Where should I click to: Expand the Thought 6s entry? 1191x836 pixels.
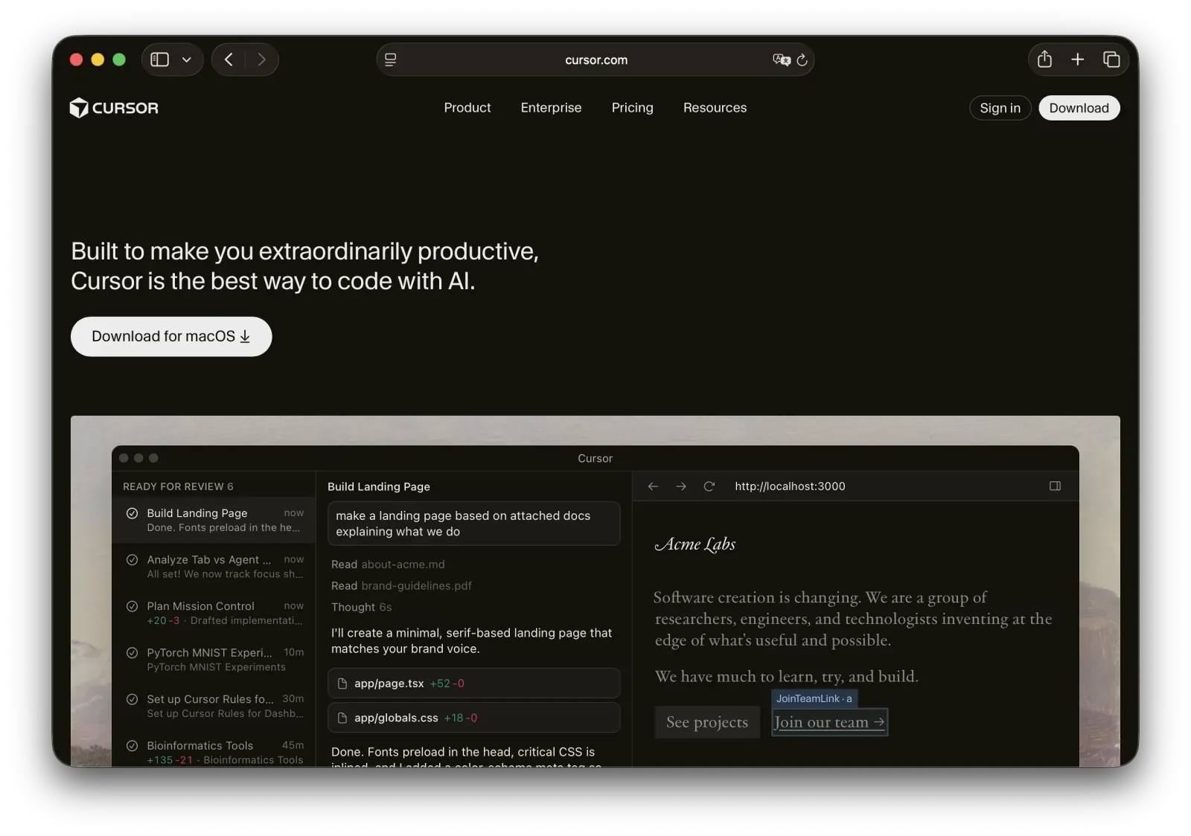click(x=361, y=607)
